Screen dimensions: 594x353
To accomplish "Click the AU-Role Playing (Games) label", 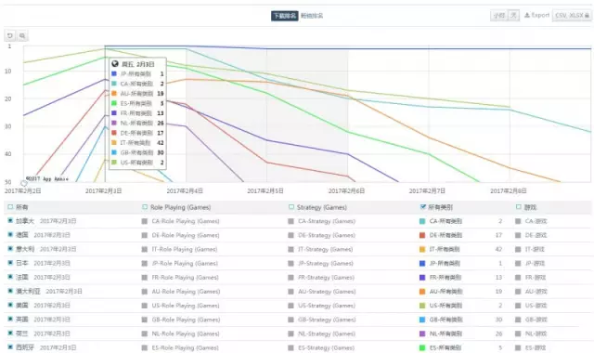I will click(186, 291).
